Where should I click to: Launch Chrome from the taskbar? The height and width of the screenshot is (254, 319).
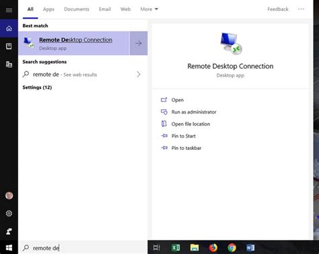[232, 247]
